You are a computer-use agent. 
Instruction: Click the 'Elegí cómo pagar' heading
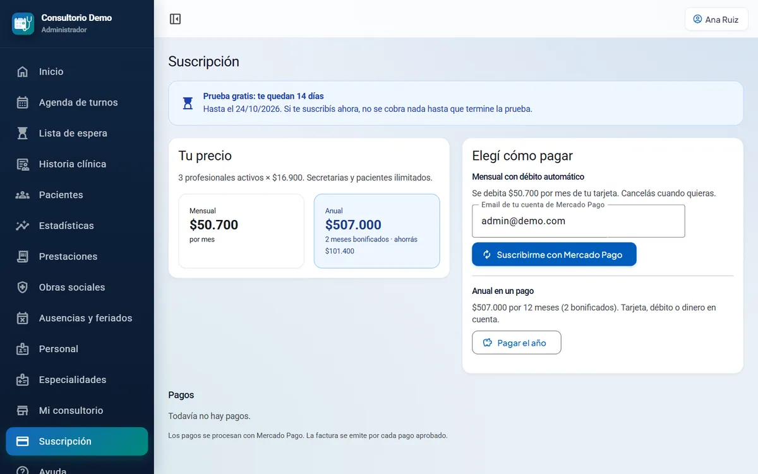click(x=522, y=155)
